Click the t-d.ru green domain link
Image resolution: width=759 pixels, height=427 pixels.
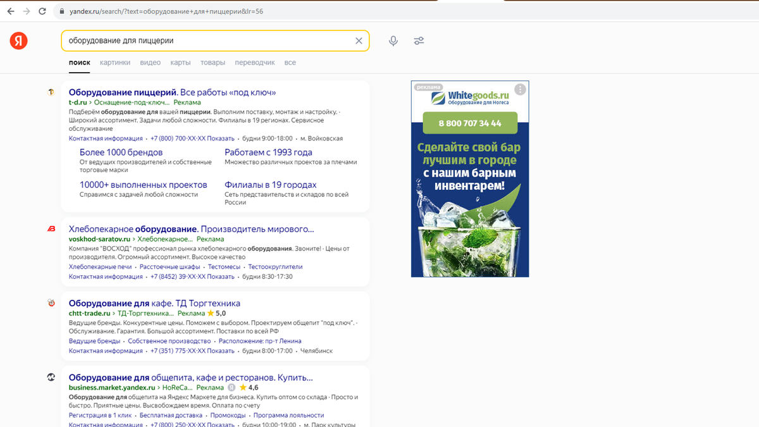78,102
